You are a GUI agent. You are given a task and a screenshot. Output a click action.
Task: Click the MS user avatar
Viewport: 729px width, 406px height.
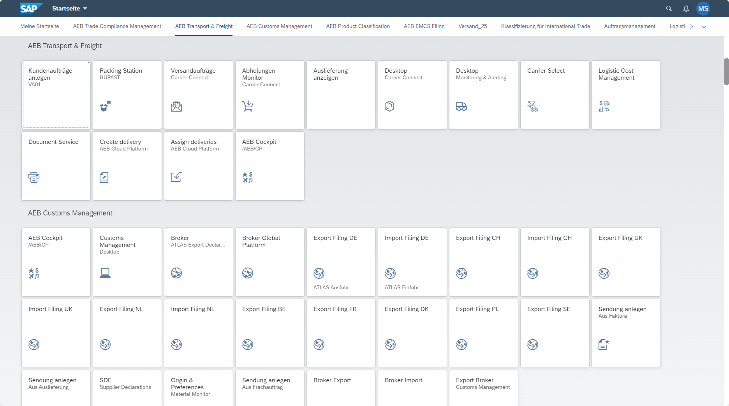[x=704, y=8]
